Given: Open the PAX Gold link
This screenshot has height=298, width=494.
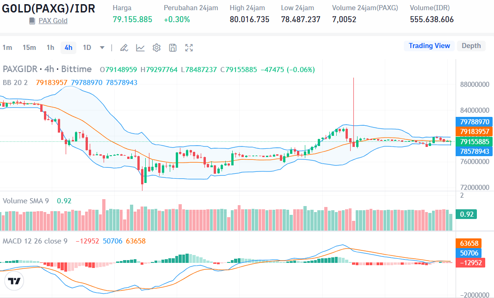Looking at the screenshot, I should 52,21.
